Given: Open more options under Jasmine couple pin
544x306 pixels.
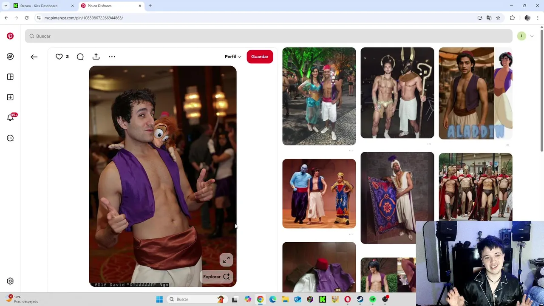Looking at the screenshot, I should (351, 151).
